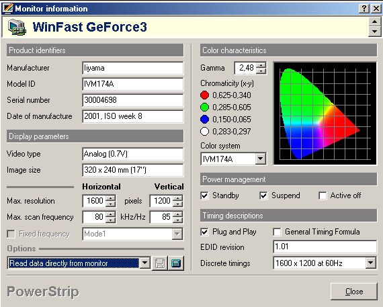Decrease vertical max resolution spinner
Screen dimensions: 383x307
[177, 204]
